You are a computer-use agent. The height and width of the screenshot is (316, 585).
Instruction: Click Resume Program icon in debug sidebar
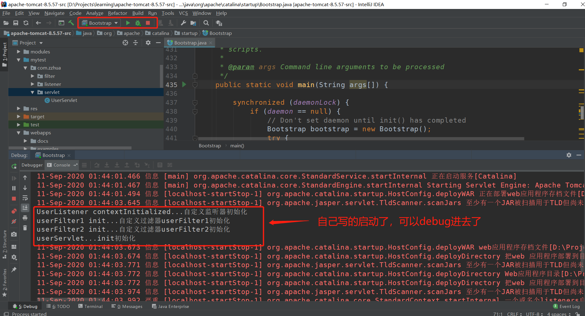pos(14,178)
